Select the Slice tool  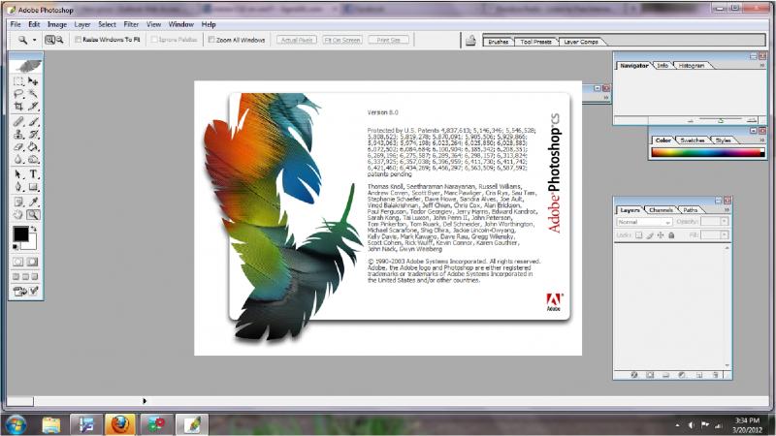(33, 107)
